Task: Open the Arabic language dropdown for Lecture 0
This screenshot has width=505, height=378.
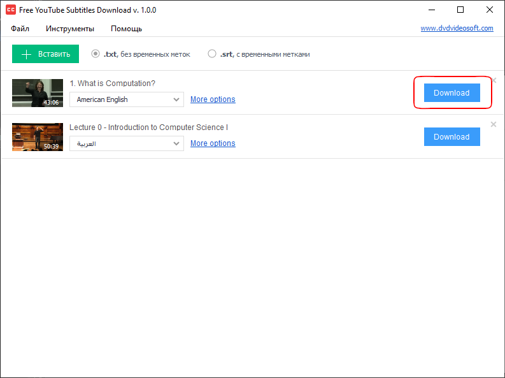Action: click(x=127, y=143)
